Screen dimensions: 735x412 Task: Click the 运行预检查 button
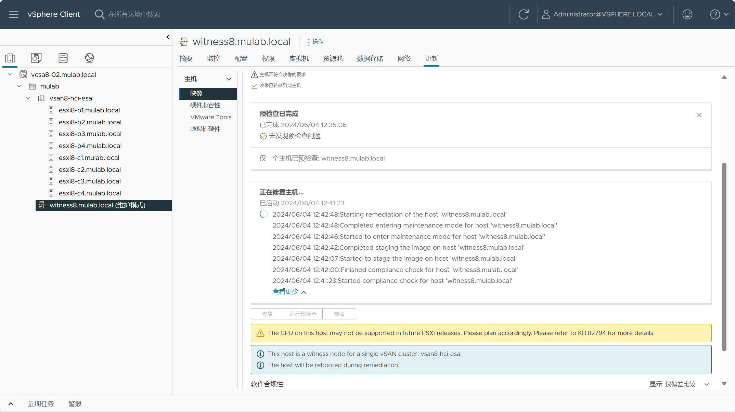click(x=303, y=314)
